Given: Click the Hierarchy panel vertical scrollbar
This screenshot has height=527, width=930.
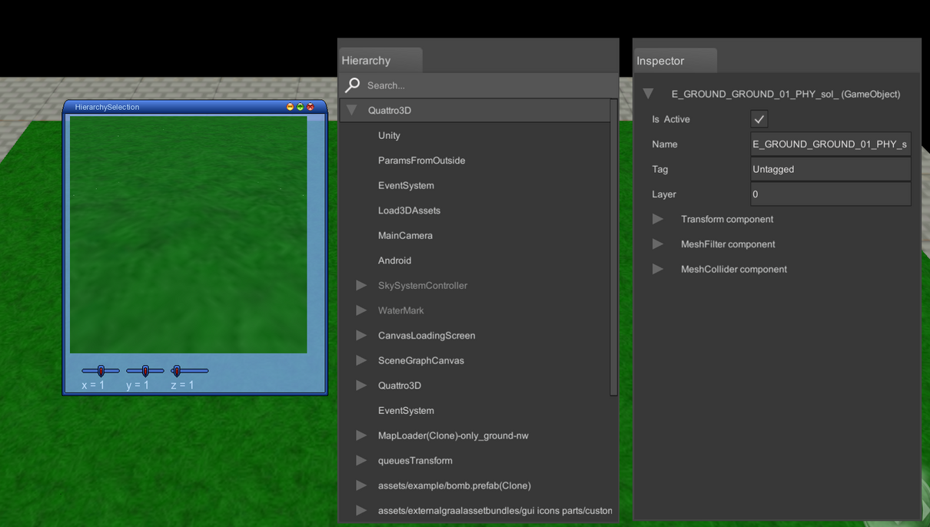Looking at the screenshot, I should click(x=613, y=246).
